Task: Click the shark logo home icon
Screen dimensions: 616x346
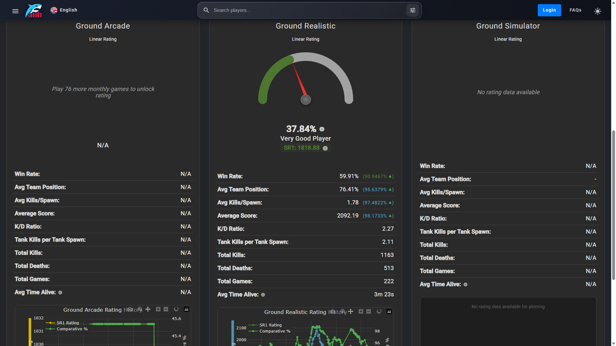Action: point(34,11)
